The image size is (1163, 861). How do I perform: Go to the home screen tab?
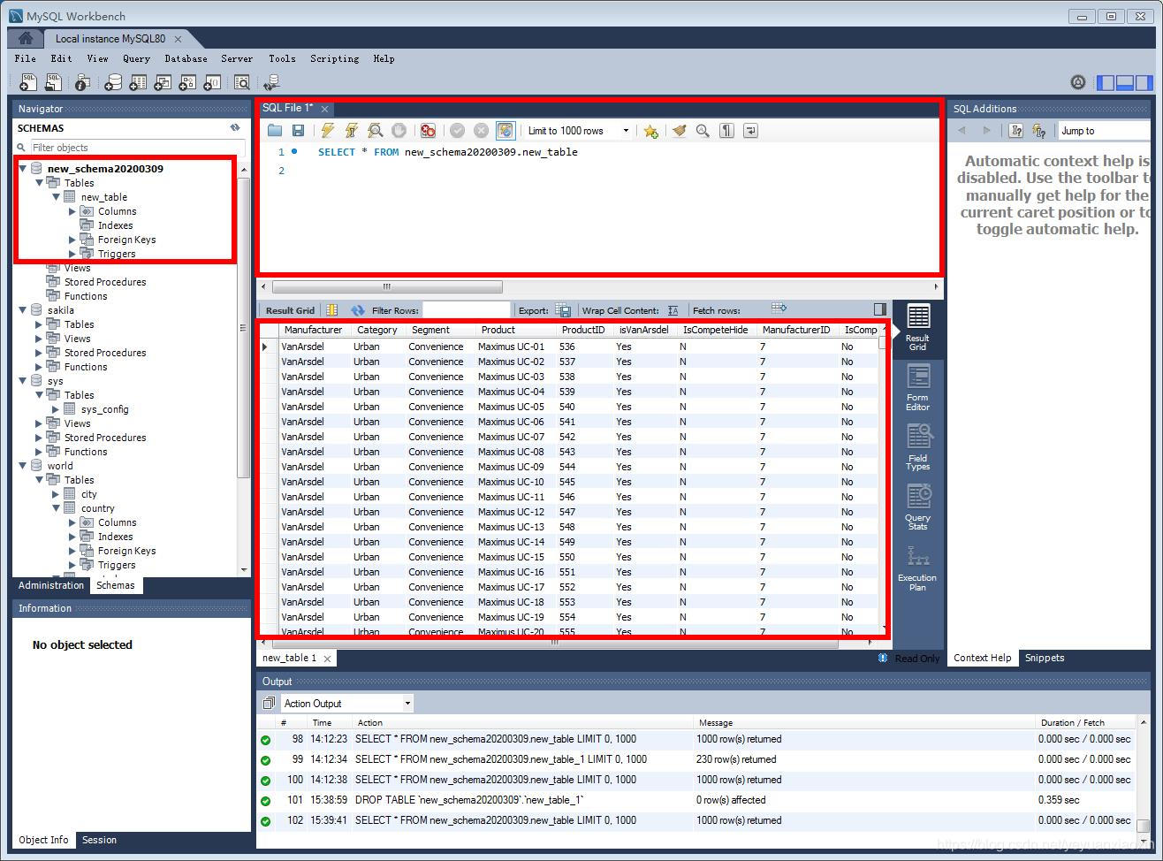(x=26, y=39)
